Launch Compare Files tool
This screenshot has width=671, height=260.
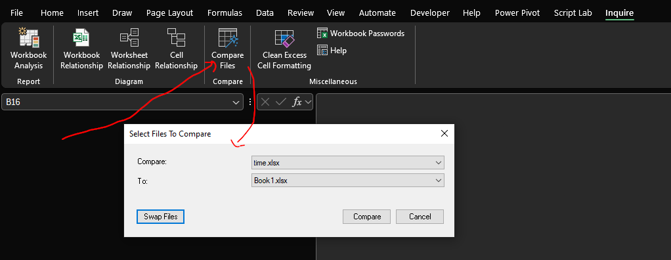[227, 49]
